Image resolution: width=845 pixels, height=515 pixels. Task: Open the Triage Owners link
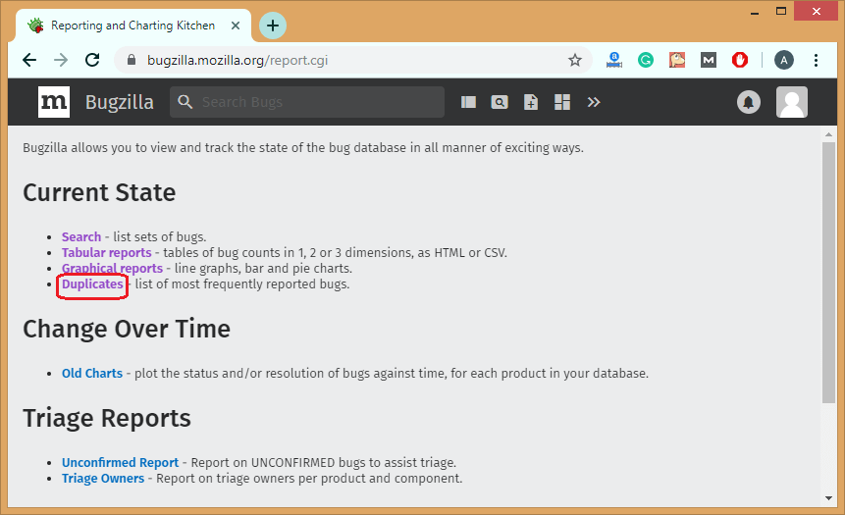pos(103,479)
